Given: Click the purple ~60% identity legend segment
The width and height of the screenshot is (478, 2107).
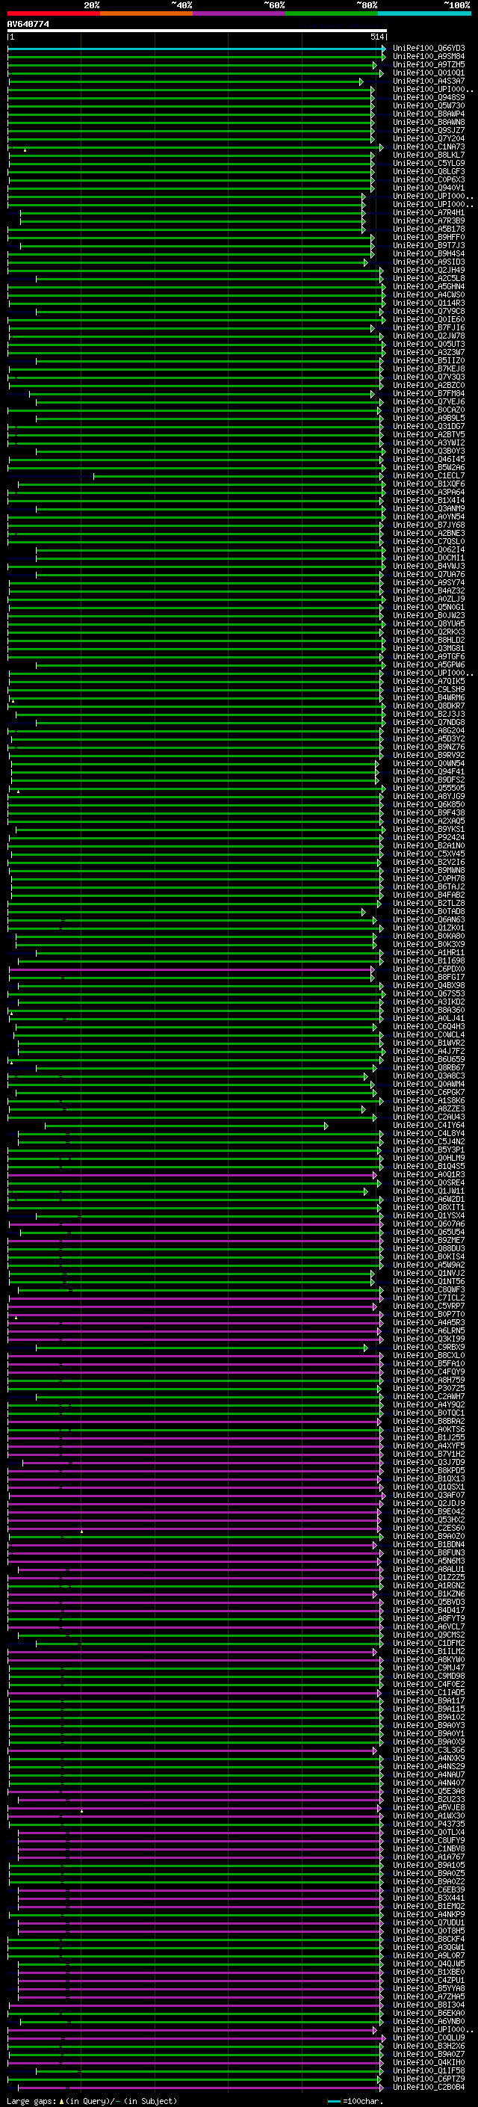Looking at the screenshot, I should (x=238, y=13).
